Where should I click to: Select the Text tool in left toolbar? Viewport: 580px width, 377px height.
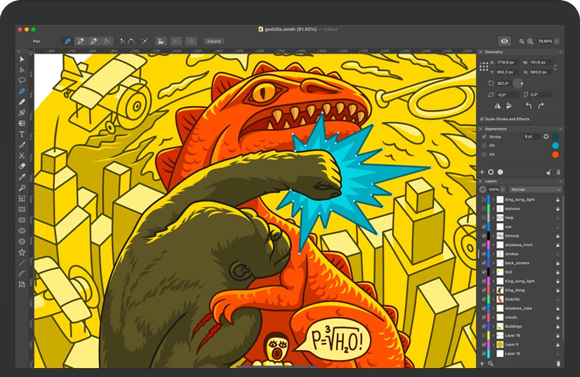tap(22, 134)
